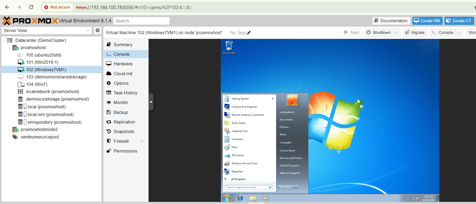Go to VM Options
The width and height of the screenshot is (476, 204).
pyautogui.click(x=126, y=83)
